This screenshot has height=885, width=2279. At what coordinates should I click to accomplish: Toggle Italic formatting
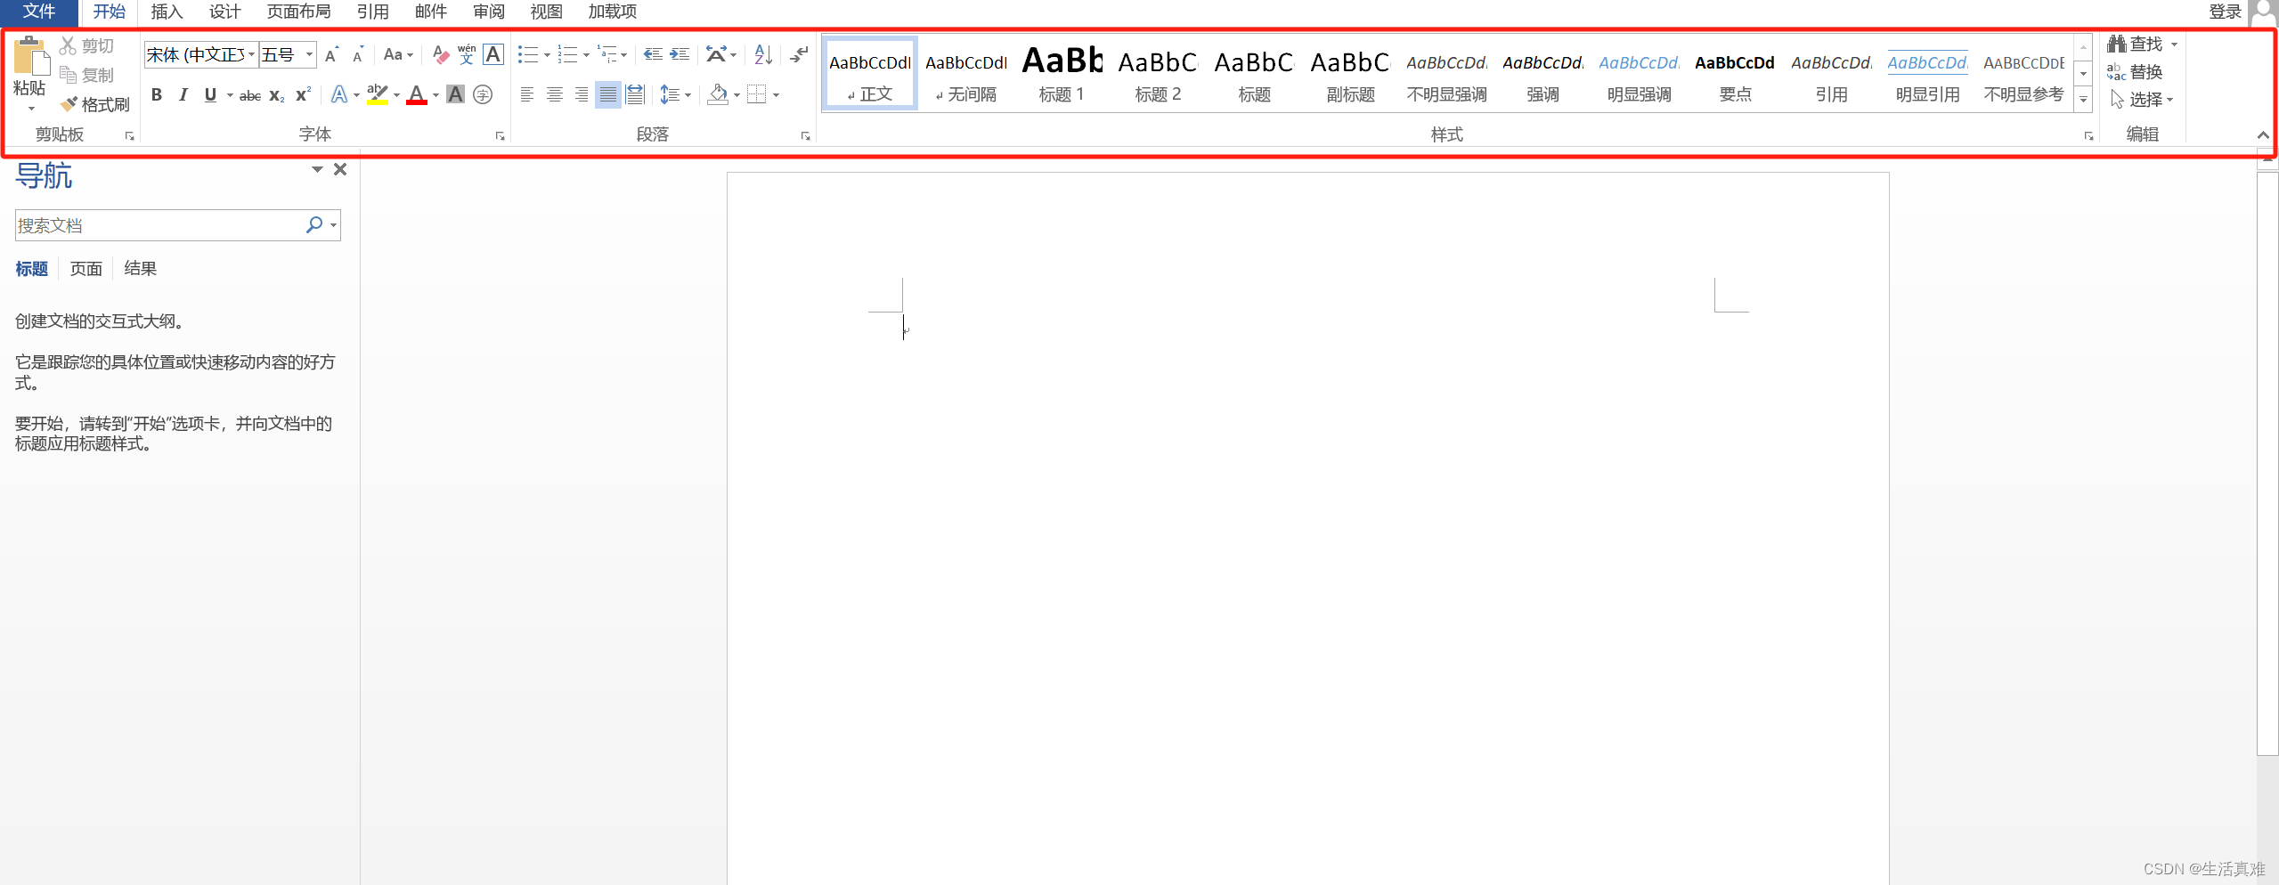pos(183,94)
